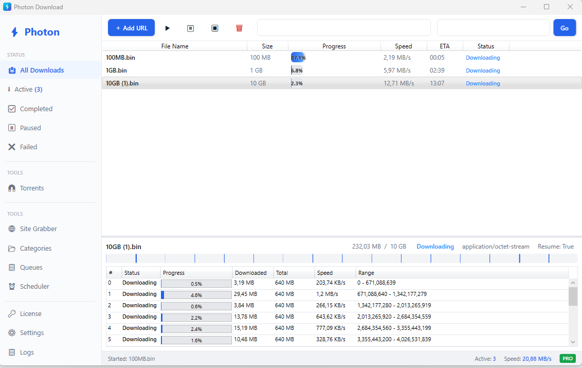This screenshot has height=368, width=582.
Task: Start download with the play icon
Action: coord(168,28)
